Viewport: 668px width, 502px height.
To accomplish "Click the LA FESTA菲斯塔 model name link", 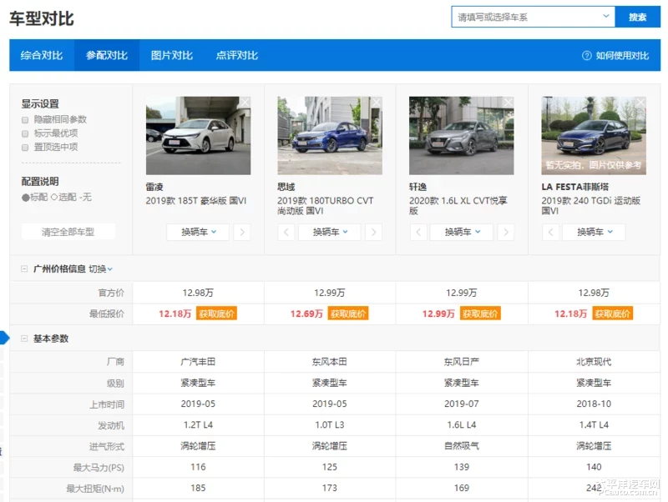I will (575, 187).
